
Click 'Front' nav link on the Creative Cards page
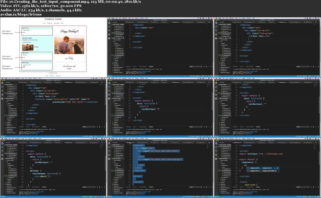[x=44, y=23]
